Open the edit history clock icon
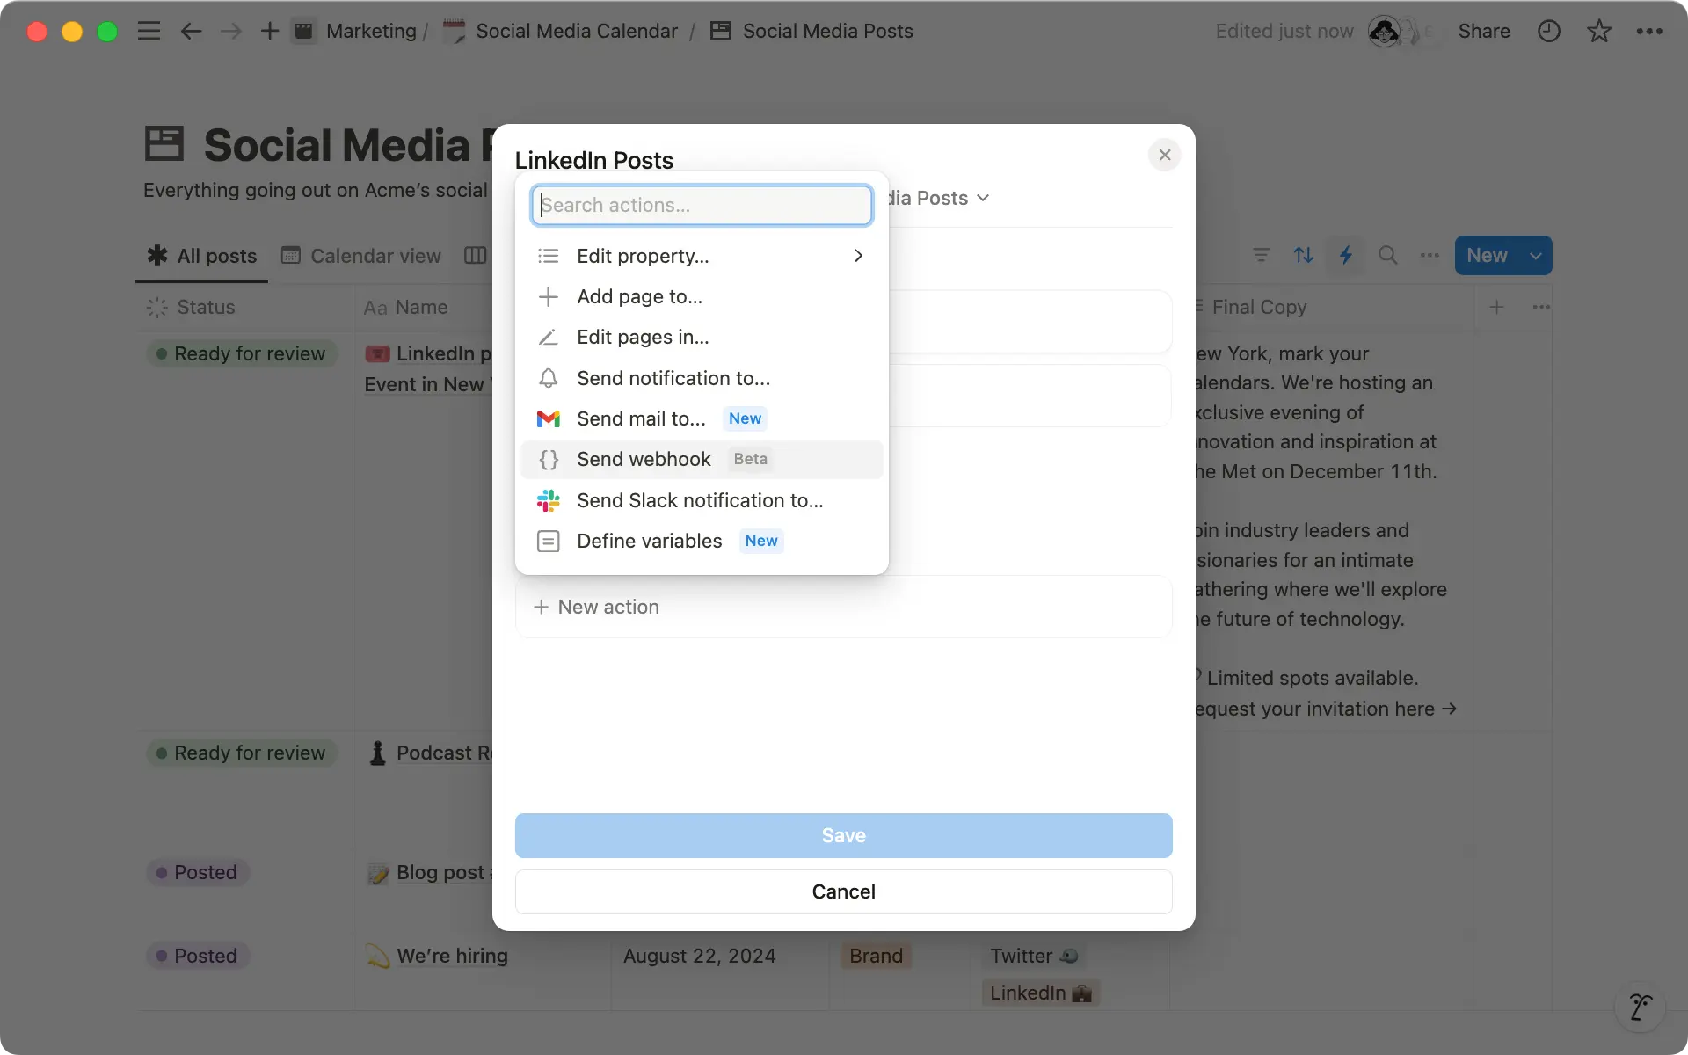 [1548, 31]
